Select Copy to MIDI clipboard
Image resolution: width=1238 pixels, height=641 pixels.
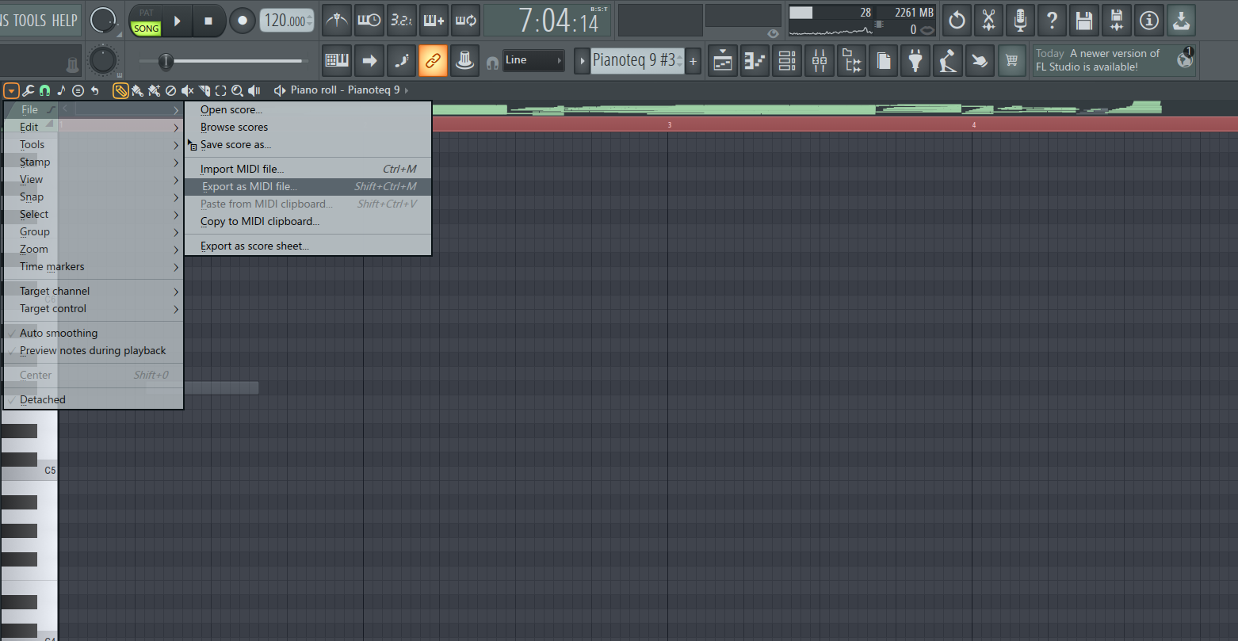tap(308, 221)
